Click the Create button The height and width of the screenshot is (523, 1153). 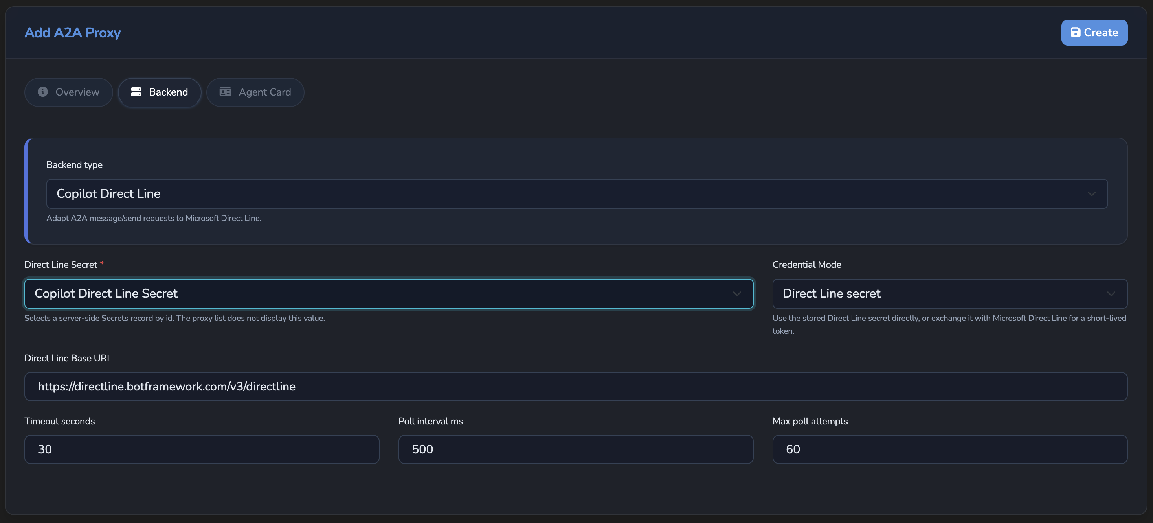[x=1094, y=32]
